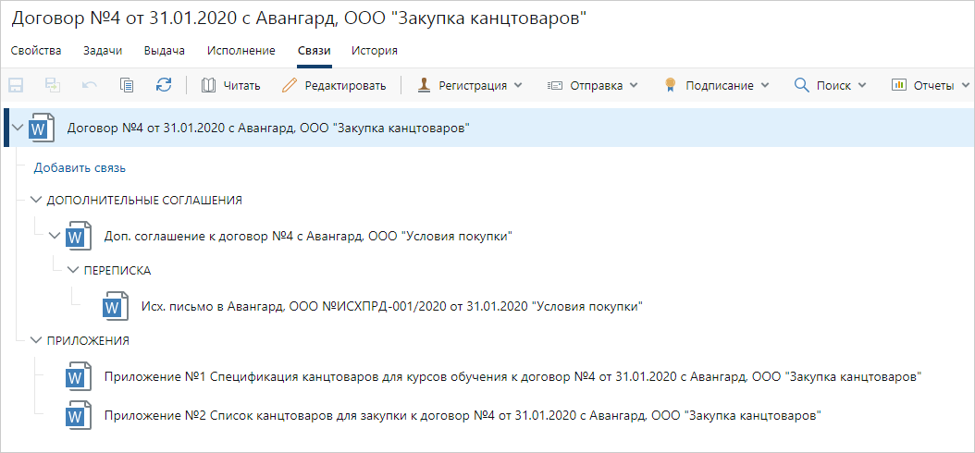975x453 pixels.
Task: Select the Связи tab
Action: 314,51
